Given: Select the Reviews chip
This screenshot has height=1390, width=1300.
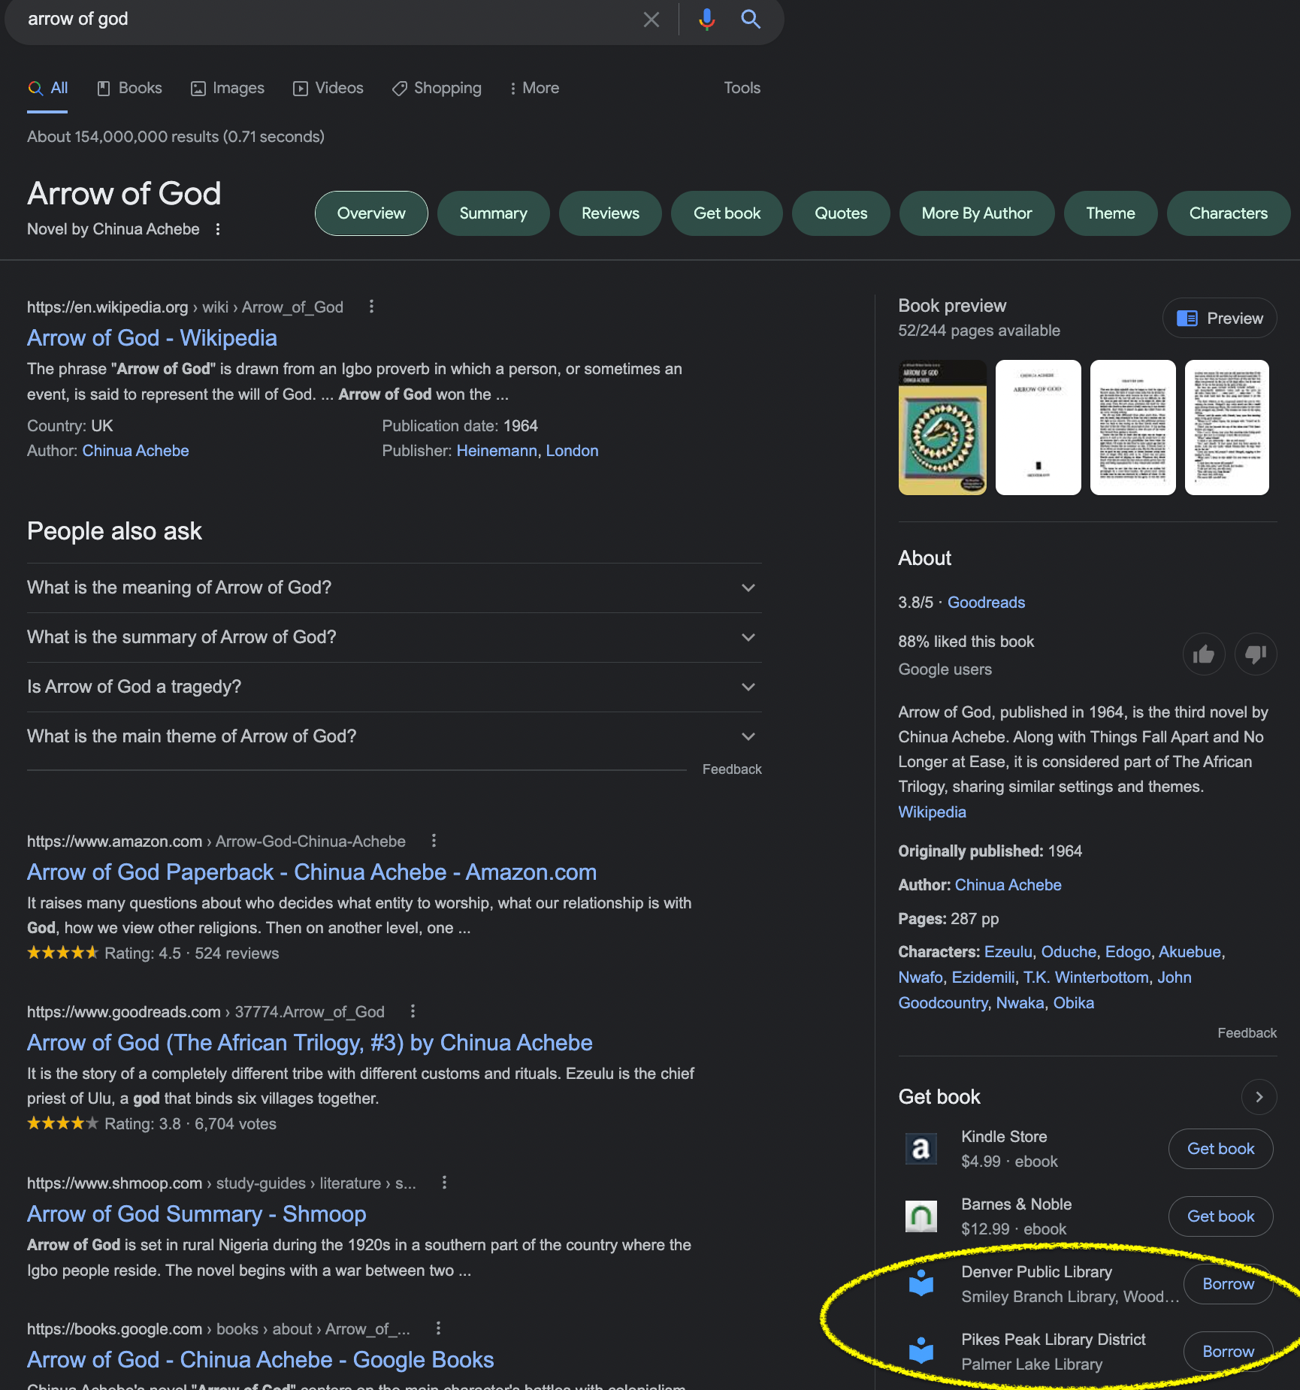Looking at the screenshot, I should point(611,213).
